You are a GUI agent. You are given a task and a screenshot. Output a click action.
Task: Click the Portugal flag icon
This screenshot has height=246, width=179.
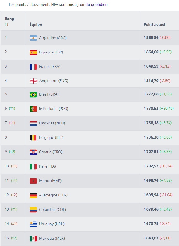33,109
